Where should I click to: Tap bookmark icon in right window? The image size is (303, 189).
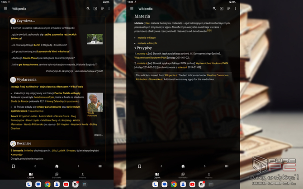[x=140, y=166]
